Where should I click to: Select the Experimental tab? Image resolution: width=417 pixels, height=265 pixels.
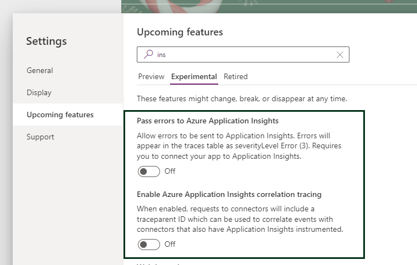(194, 76)
